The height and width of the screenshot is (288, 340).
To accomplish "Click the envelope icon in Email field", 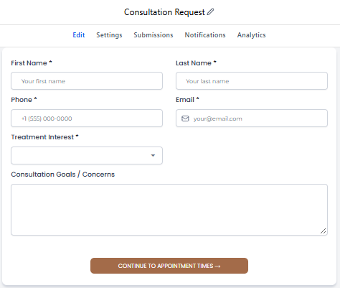I will pos(185,119).
